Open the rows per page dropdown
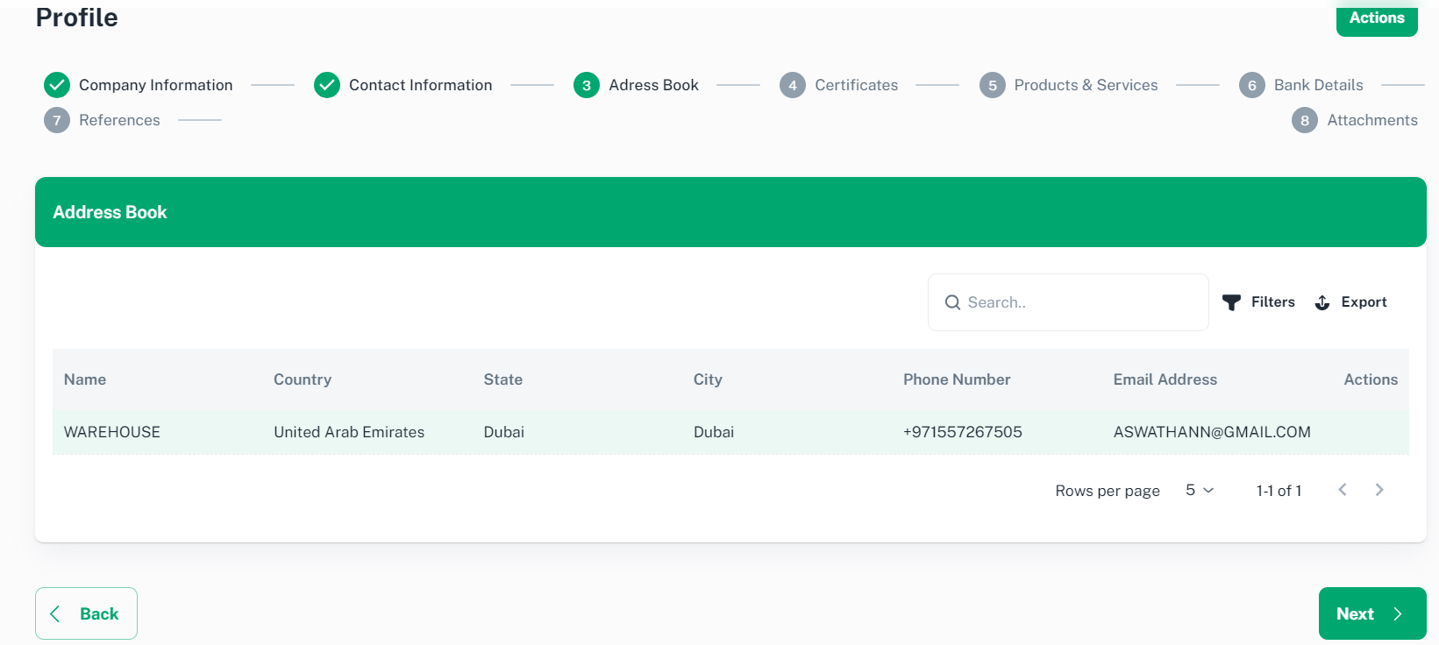This screenshot has height=645, width=1439. click(1199, 490)
